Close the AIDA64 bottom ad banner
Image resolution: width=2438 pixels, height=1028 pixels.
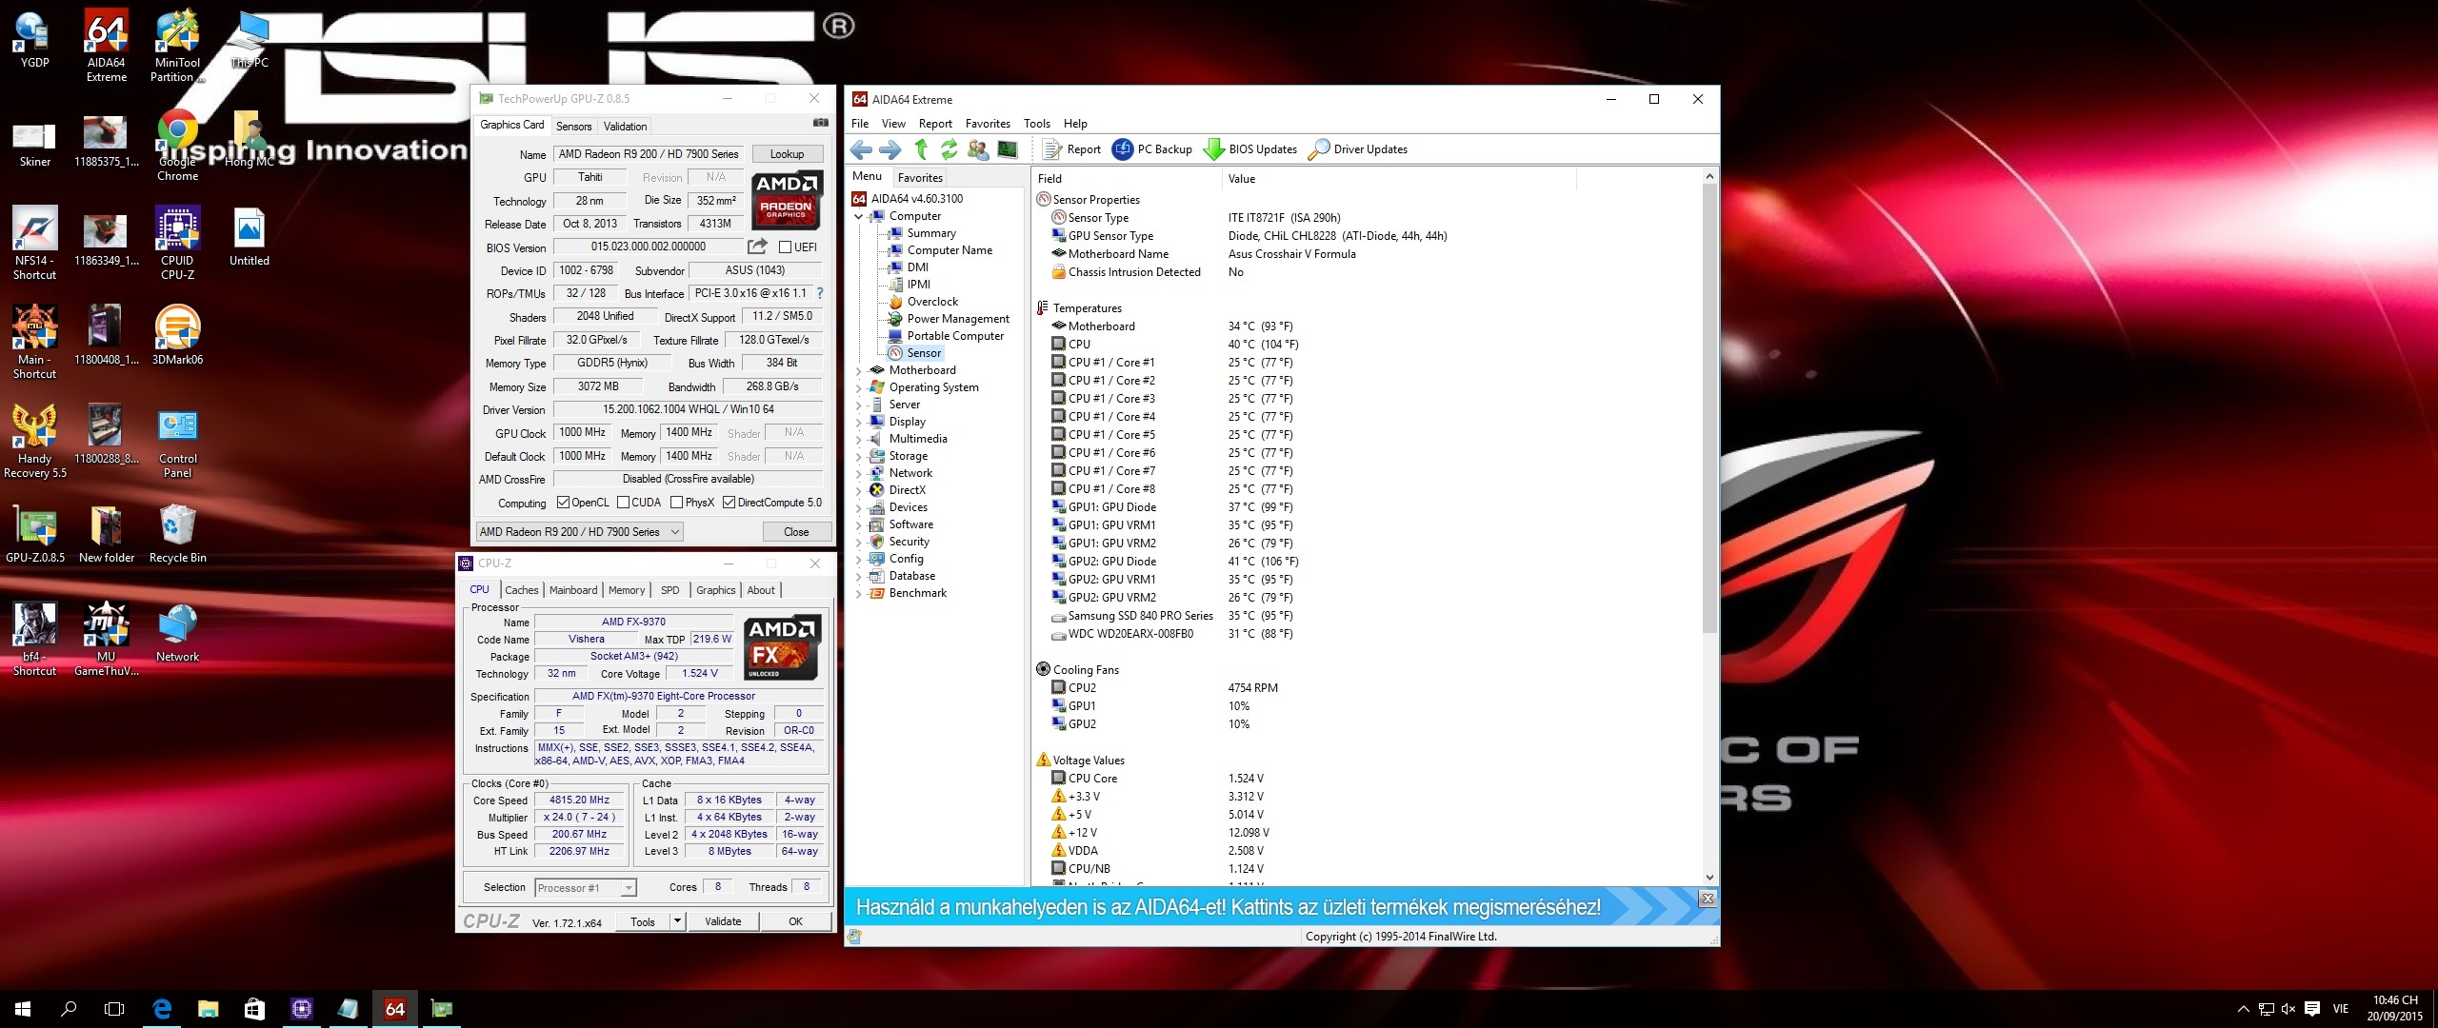1708,899
